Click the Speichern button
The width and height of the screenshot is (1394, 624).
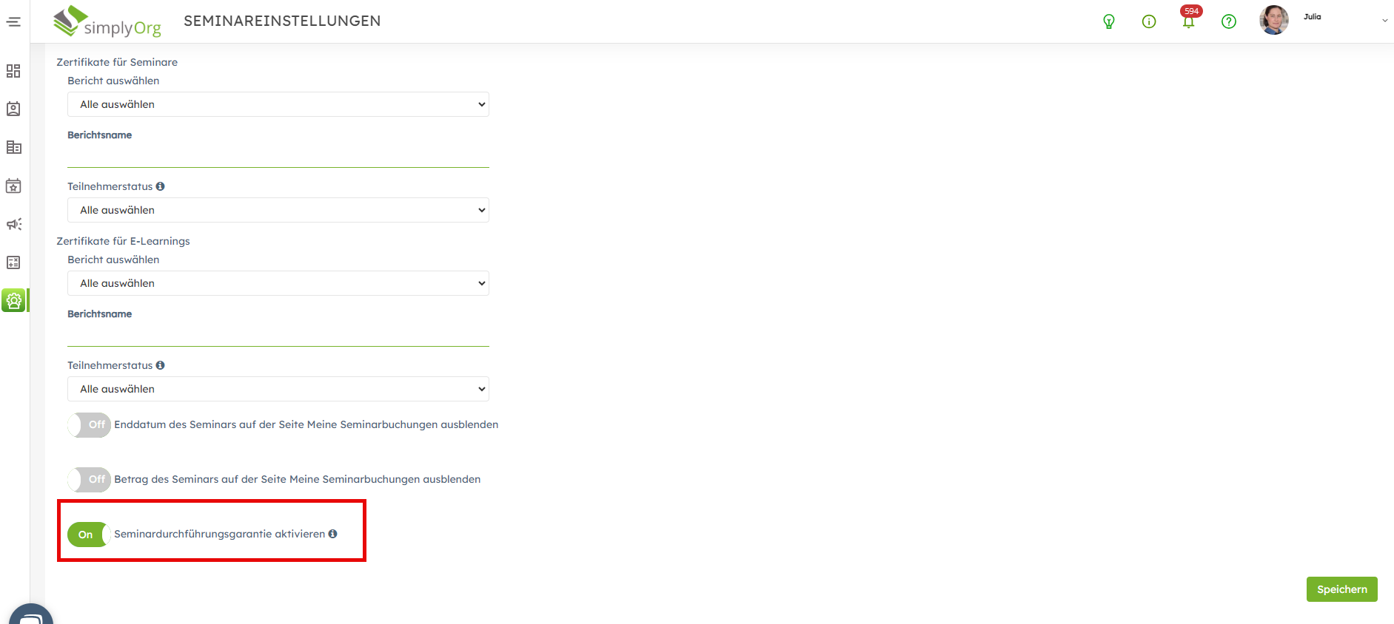[x=1341, y=589]
